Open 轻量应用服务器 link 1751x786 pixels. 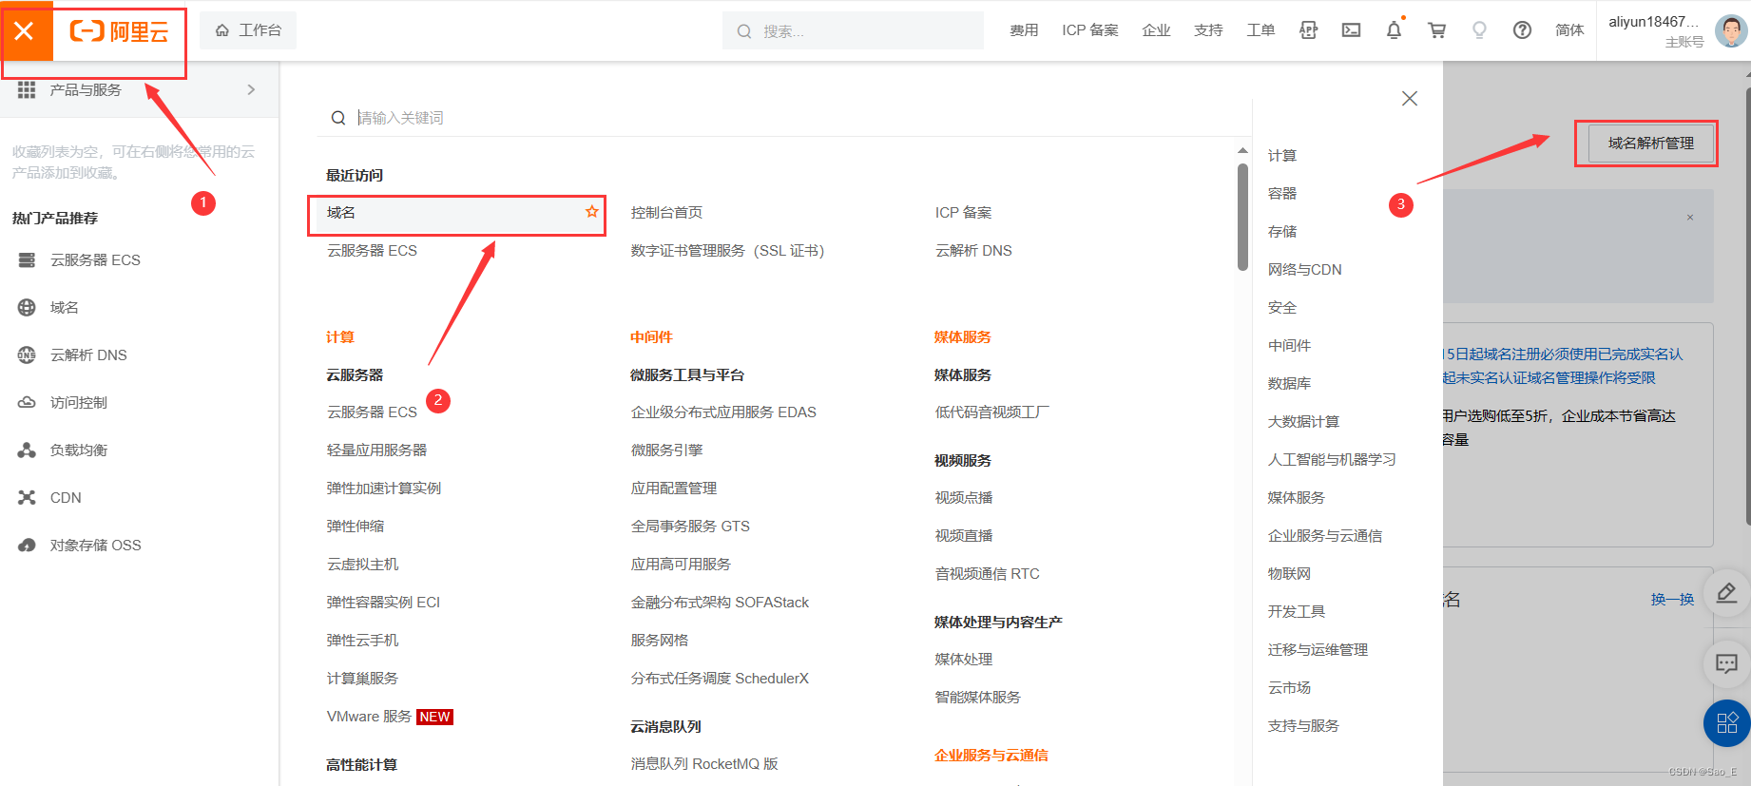pyautogui.click(x=377, y=451)
